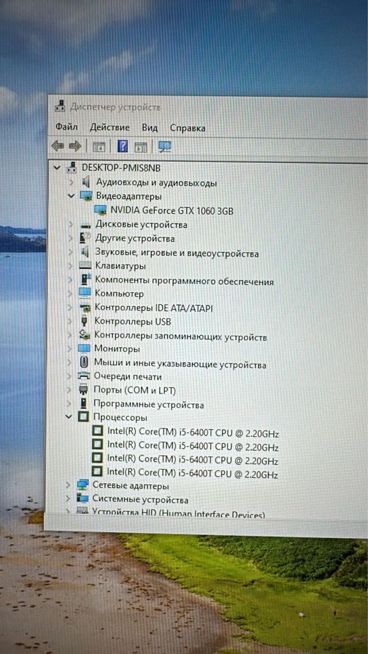Collapse the Видеоадаптеры category
Image resolution: width=368 pixels, height=654 pixels.
coord(71,196)
